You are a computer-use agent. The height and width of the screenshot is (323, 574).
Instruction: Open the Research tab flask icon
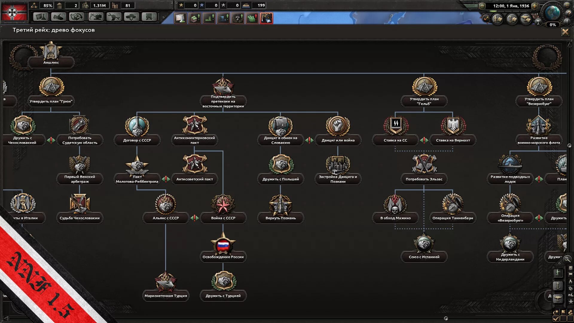point(40,17)
